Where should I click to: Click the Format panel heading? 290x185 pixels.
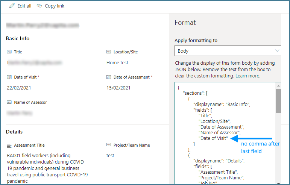point(185,23)
